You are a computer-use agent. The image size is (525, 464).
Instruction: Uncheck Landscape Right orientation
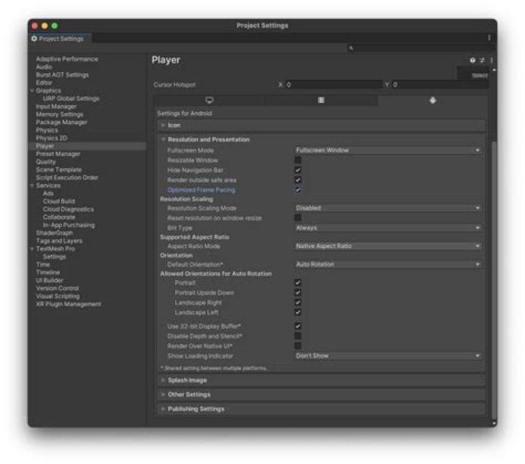297,303
